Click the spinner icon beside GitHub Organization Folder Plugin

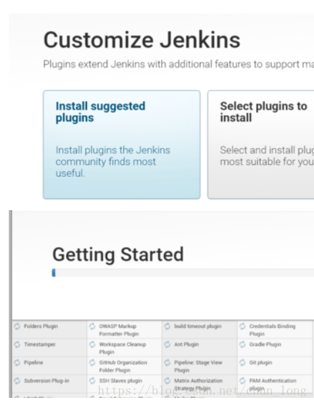(x=92, y=362)
